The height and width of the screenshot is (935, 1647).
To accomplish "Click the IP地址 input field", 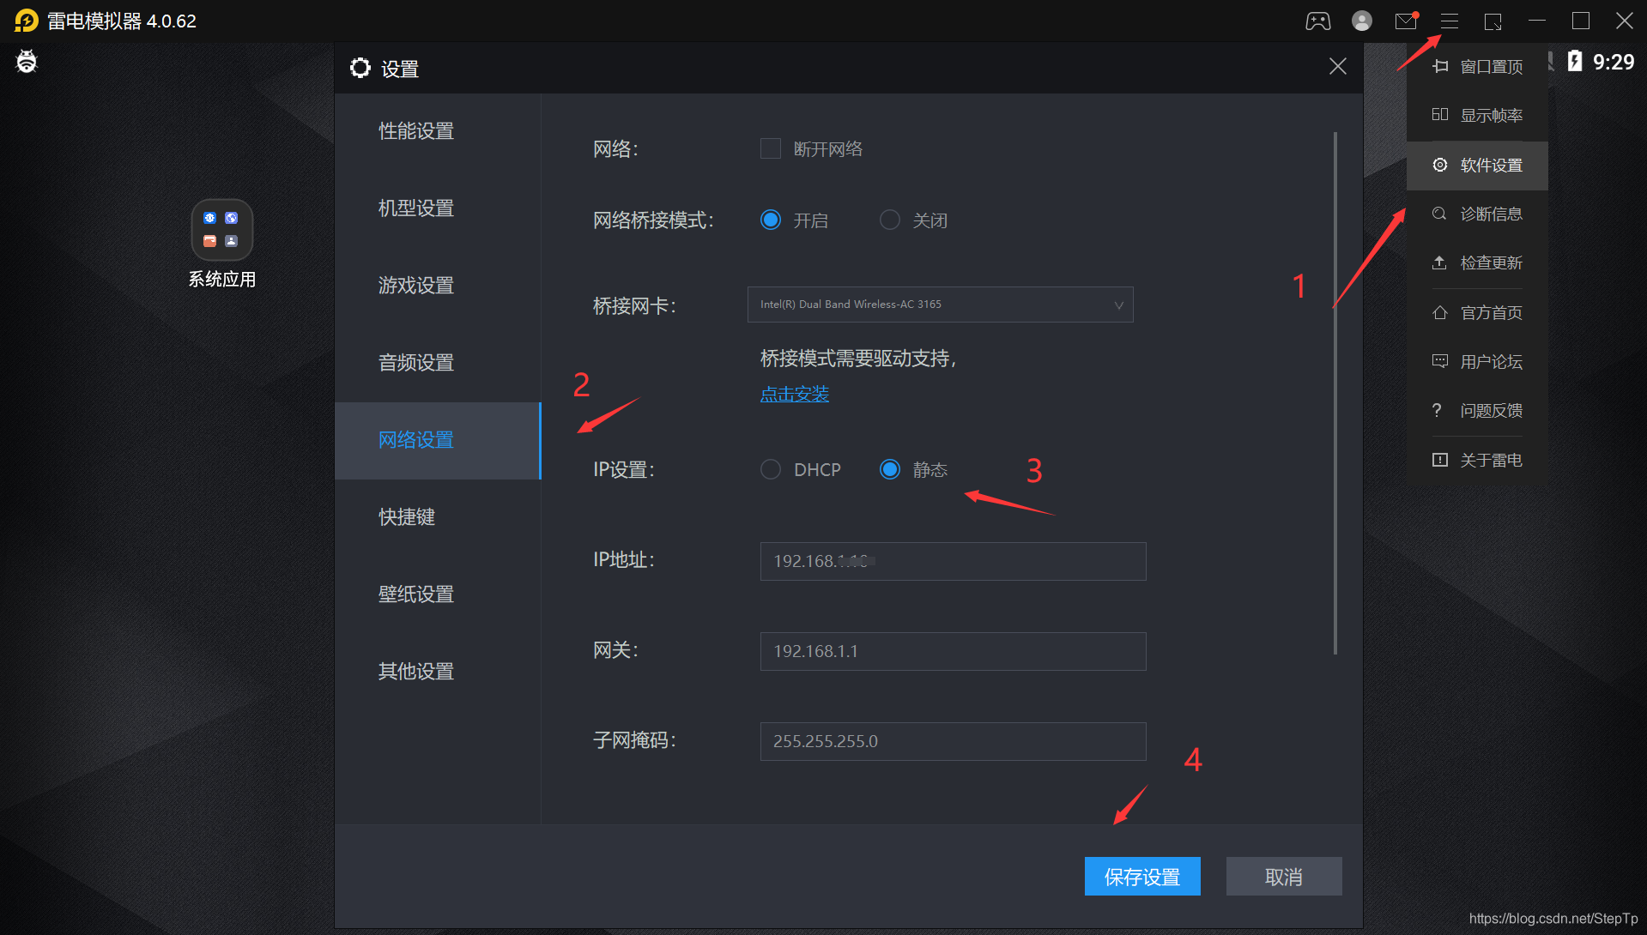I will click(x=953, y=561).
